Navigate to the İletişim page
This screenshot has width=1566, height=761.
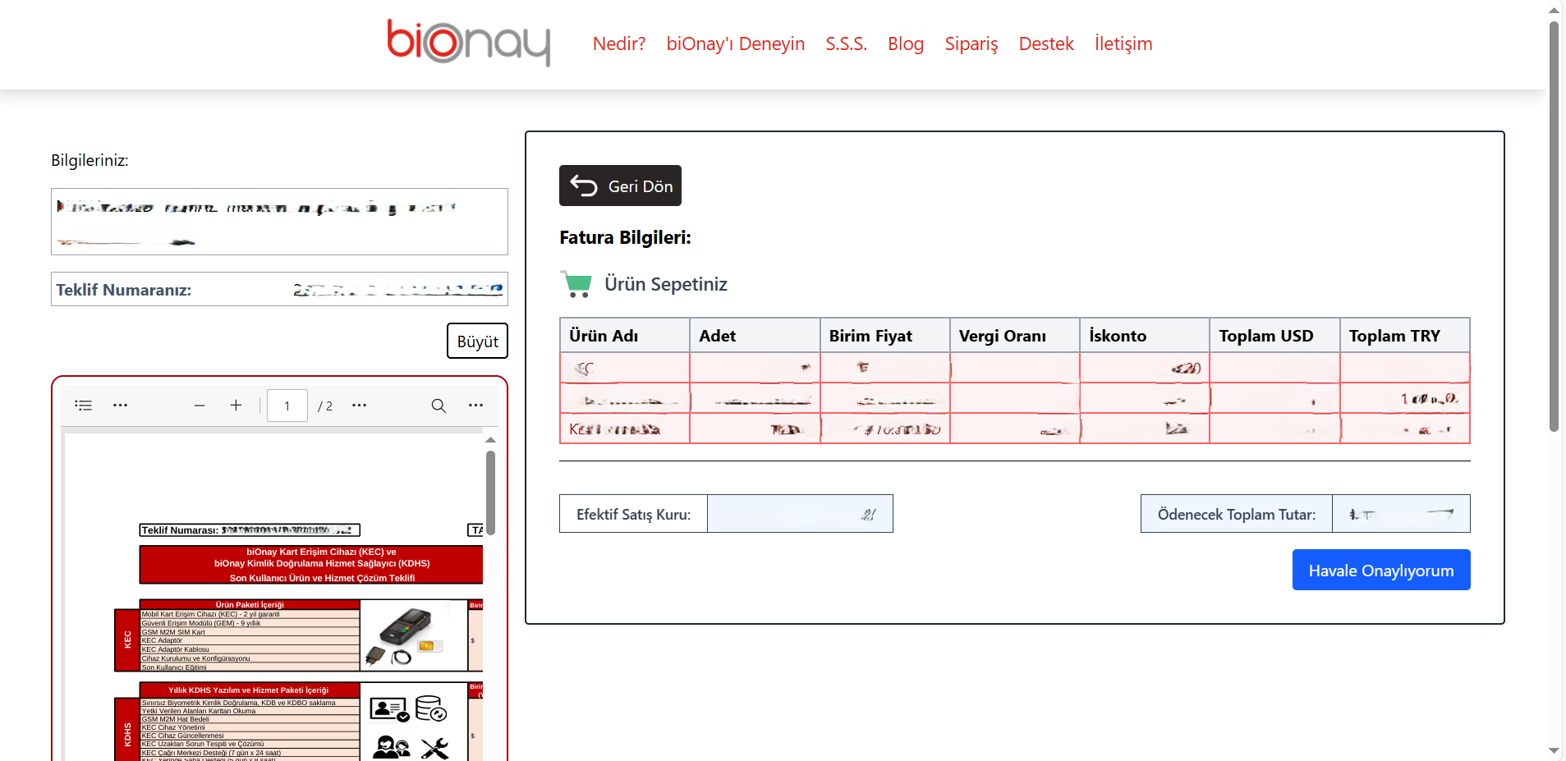point(1123,44)
